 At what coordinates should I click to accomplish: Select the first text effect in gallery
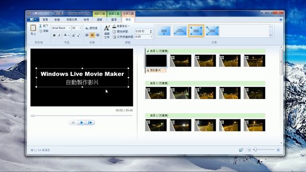point(164,31)
